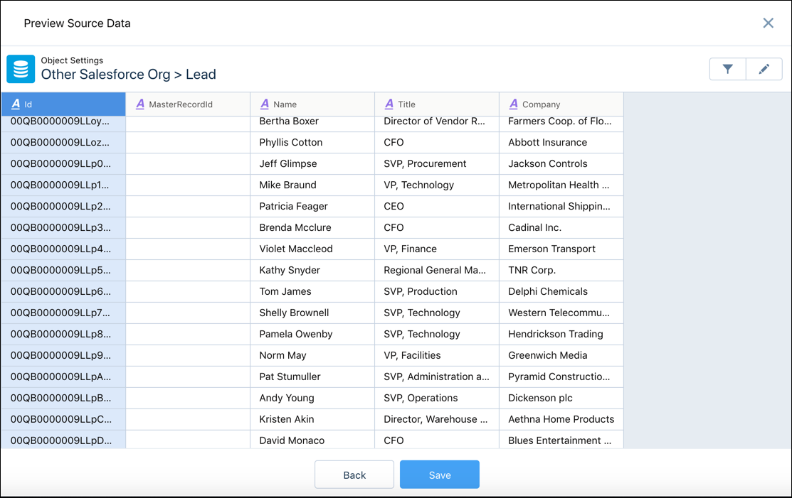792x498 pixels.
Task: Select the Id column header
Action: point(63,103)
